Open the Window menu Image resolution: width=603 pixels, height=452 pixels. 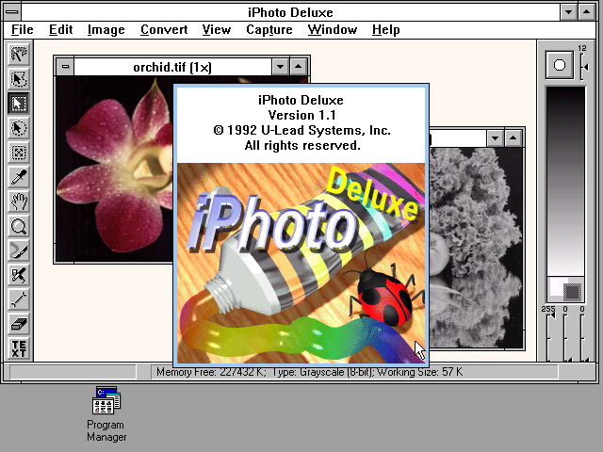click(333, 29)
